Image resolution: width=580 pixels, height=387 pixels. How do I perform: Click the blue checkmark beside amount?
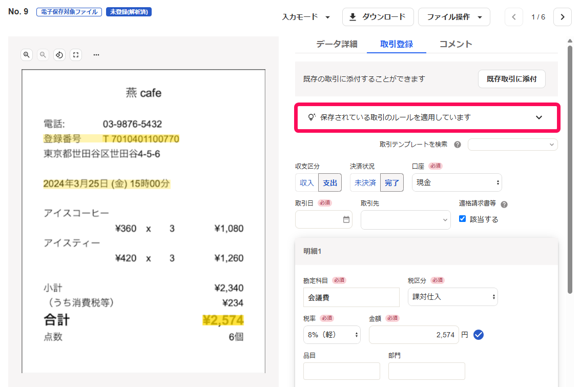pos(478,335)
